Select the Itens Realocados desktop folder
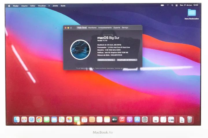This screenshot has width=208, height=138. tap(192, 14)
